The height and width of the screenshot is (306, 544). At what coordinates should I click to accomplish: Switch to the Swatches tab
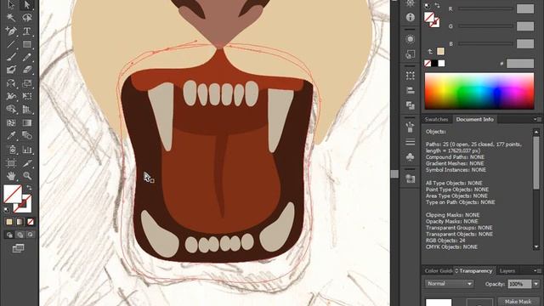coord(436,119)
